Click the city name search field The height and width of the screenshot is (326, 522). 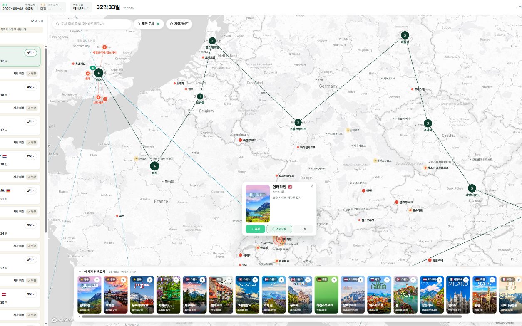pyautogui.click(x=92, y=24)
